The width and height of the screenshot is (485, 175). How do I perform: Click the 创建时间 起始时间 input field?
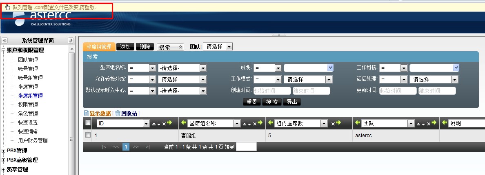point(272,91)
